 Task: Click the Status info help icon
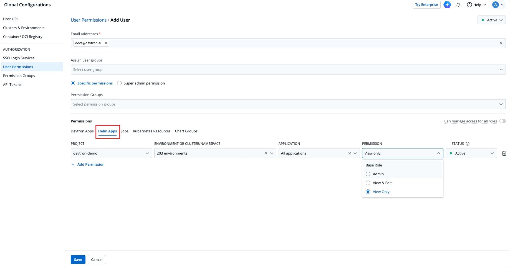click(468, 144)
